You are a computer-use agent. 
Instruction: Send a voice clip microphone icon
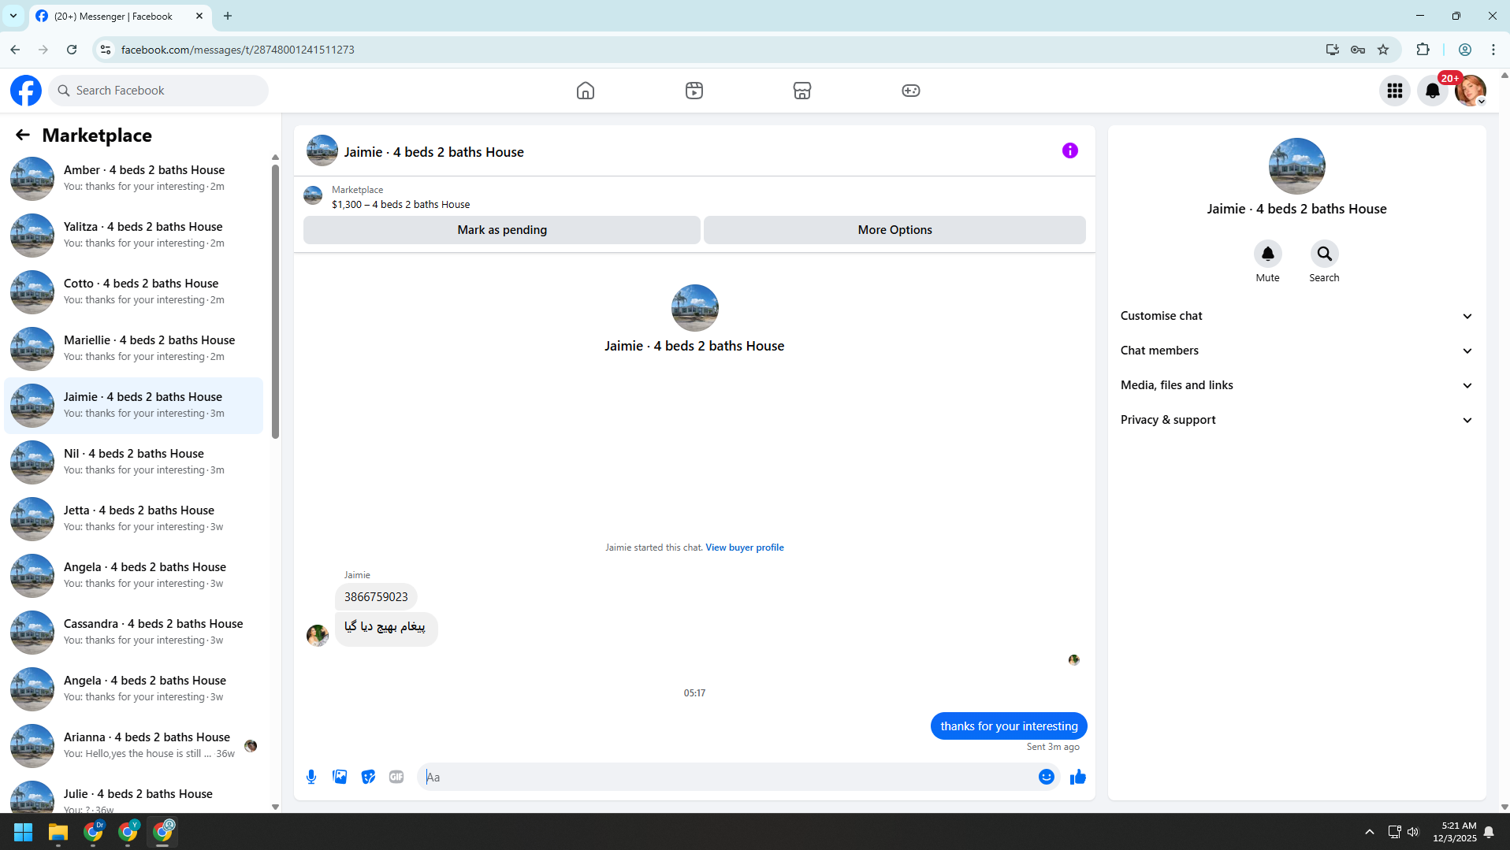[x=311, y=778]
